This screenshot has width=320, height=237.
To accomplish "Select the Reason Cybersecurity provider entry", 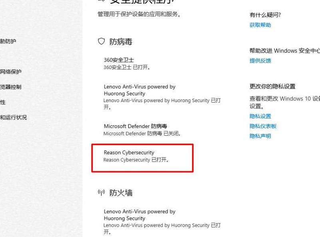I will tap(142, 158).
